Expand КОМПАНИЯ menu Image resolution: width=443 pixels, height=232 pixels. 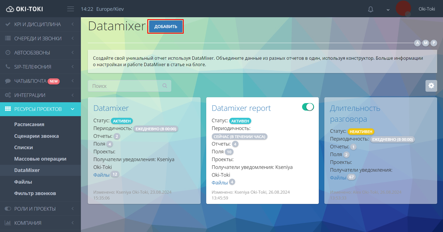[x=40, y=223]
